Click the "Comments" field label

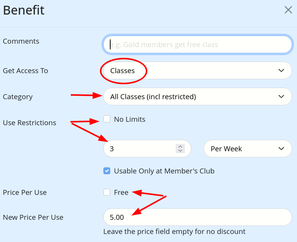pos(21,41)
